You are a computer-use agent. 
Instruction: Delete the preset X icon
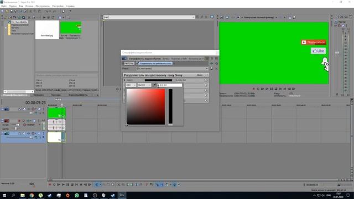(x=216, y=69)
